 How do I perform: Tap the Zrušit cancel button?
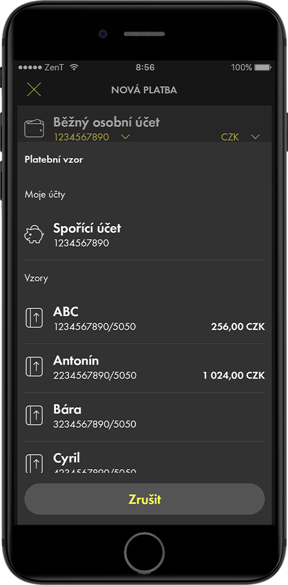click(145, 499)
